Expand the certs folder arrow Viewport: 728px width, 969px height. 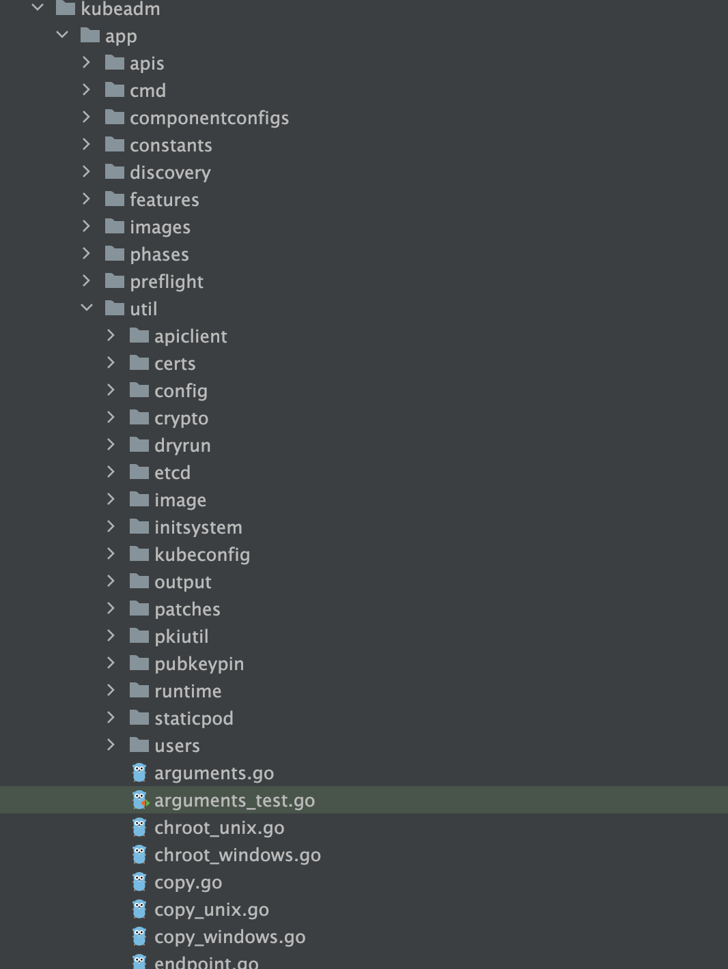click(x=111, y=363)
